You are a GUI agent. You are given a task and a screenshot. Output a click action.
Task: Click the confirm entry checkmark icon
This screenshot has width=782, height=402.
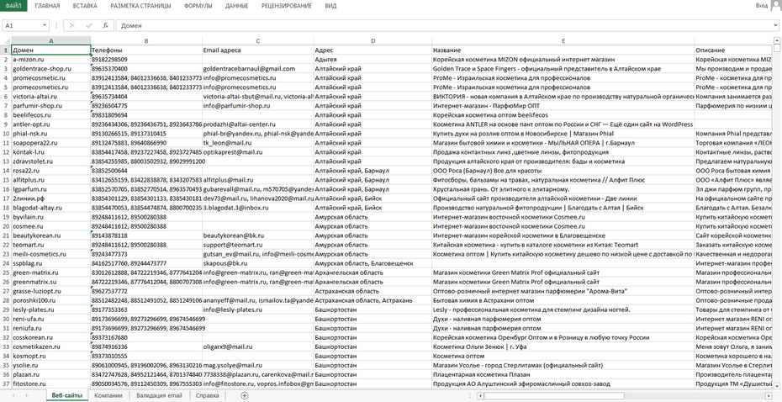click(89, 26)
